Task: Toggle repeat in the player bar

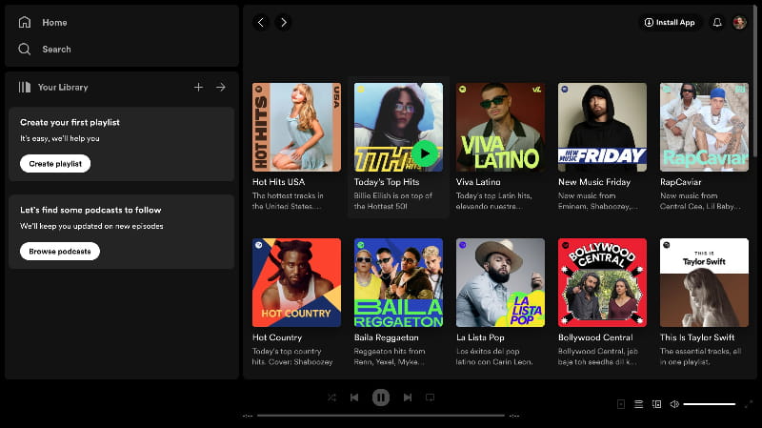Action: click(x=430, y=397)
